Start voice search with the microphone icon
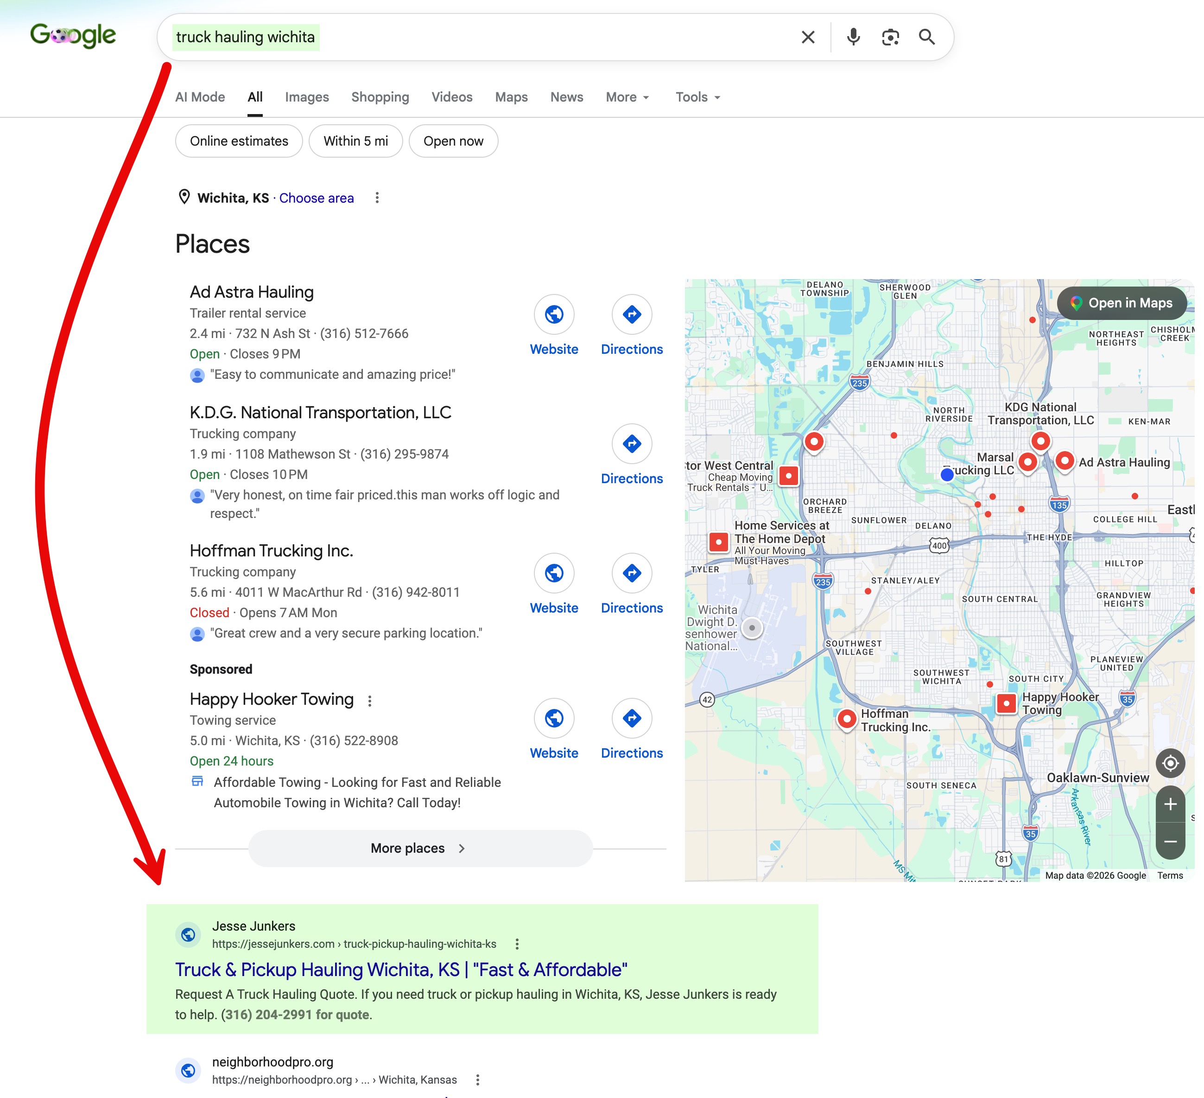This screenshot has width=1204, height=1098. pos(854,37)
